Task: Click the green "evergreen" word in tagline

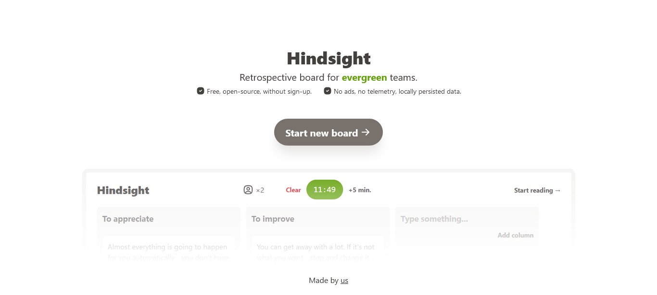Action: click(365, 77)
